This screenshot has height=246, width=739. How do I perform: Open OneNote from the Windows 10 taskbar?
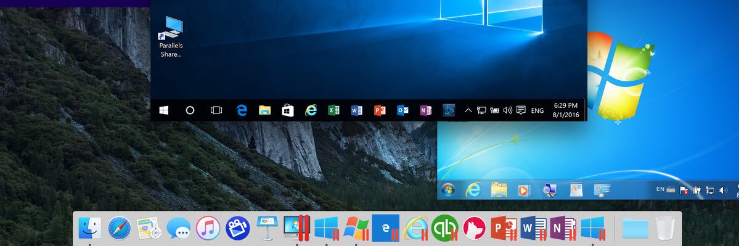(x=425, y=110)
